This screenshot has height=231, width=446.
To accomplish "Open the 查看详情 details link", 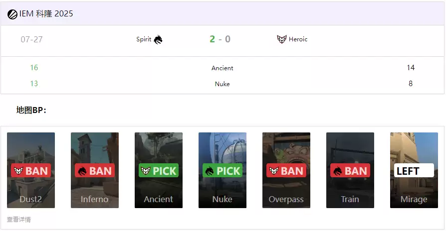I will tap(19, 220).
